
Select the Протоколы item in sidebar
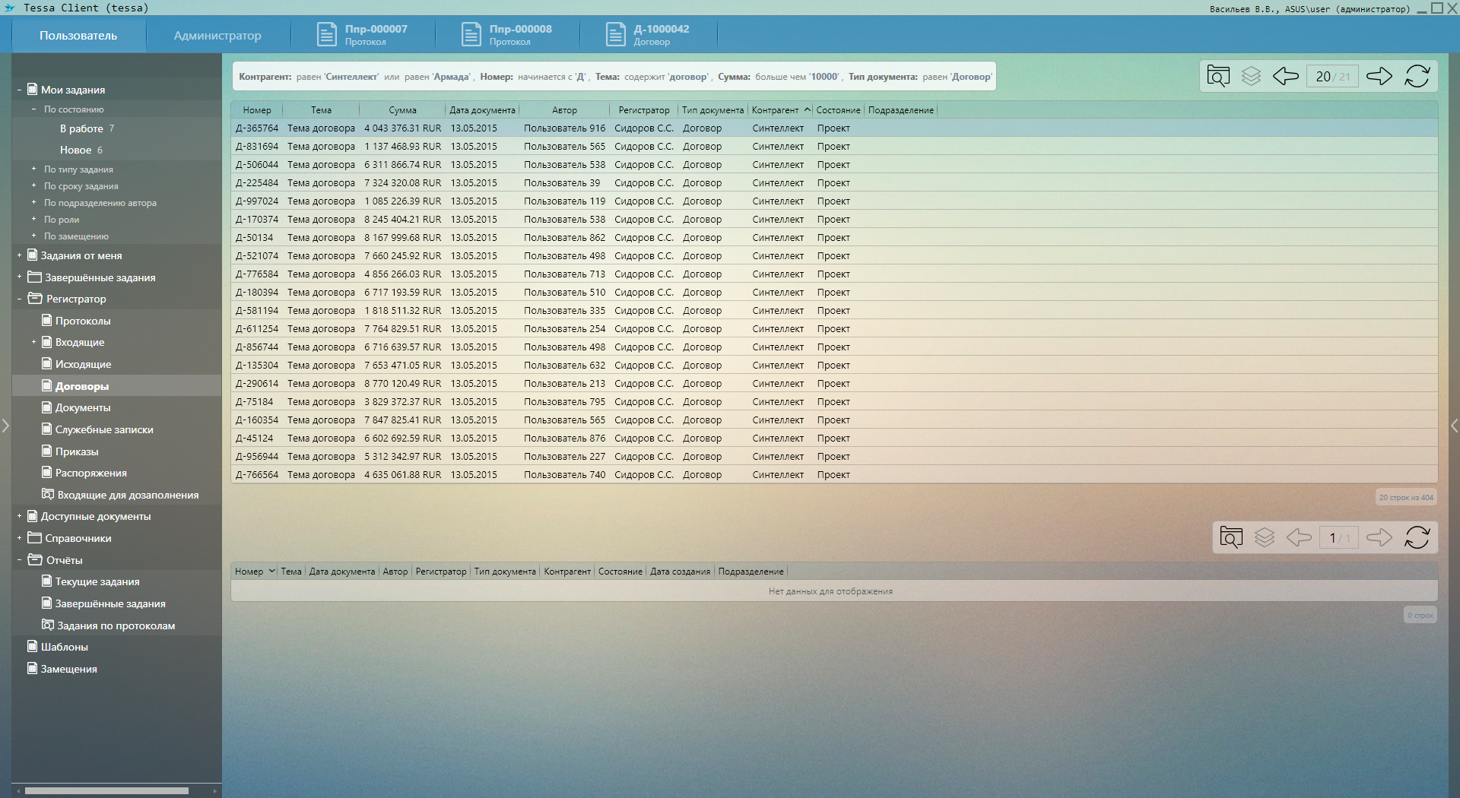[x=83, y=321]
